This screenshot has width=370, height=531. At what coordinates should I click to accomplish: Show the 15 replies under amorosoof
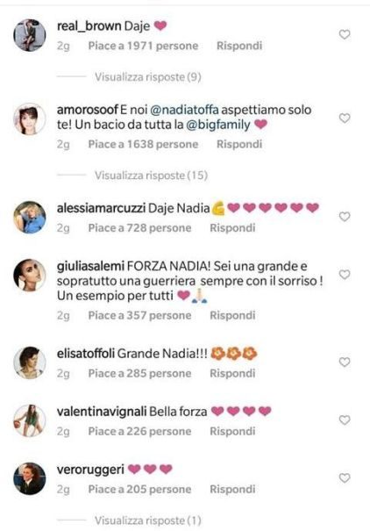click(151, 176)
